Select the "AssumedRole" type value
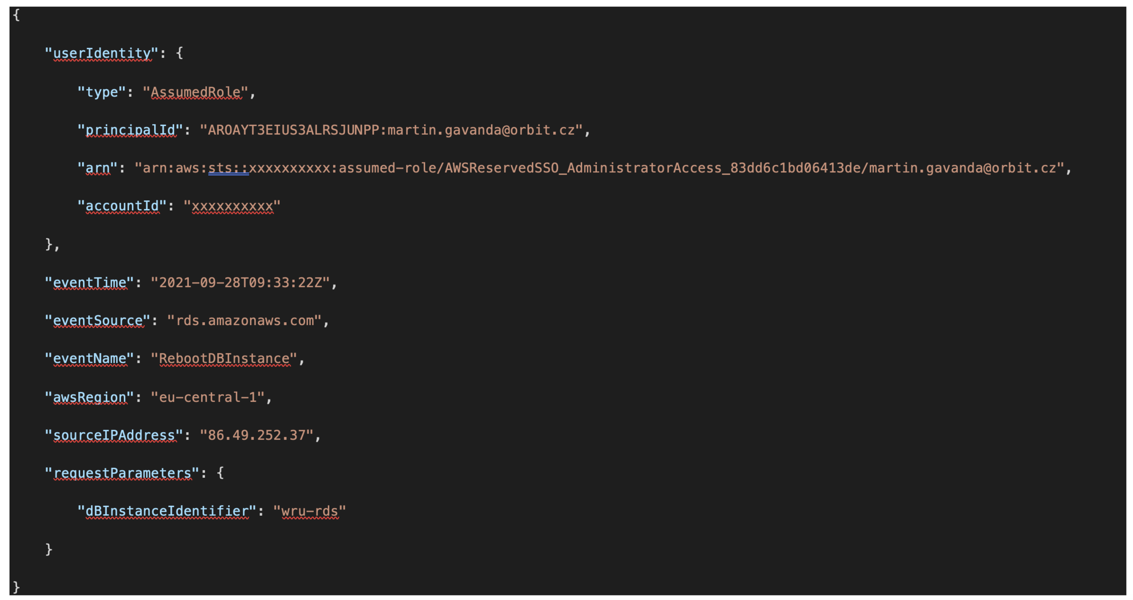The height and width of the screenshot is (600, 1133). [x=195, y=92]
